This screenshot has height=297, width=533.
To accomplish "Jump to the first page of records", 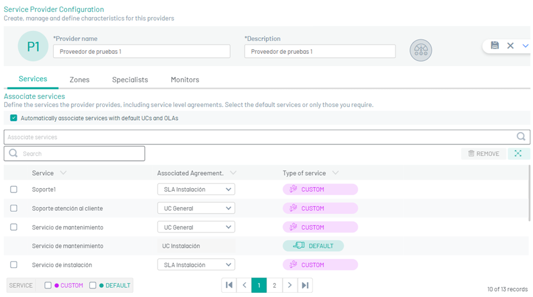I will (229, 285).
